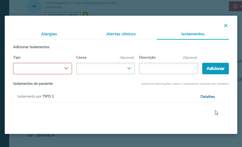The image size is (242, 147).
Task: Open Detalhes for Isolamento por TIPO 1
Action: (x=208, y=97)
